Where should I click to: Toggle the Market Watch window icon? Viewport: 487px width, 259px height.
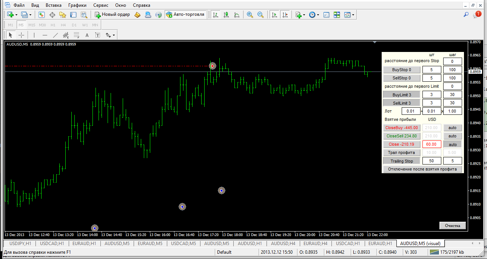point(42,15)
